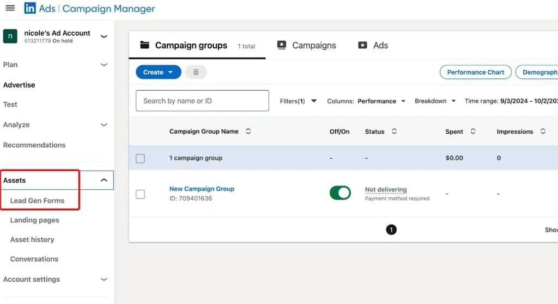
Task: Click the $0.00 spent value
Action: (454, 158)
